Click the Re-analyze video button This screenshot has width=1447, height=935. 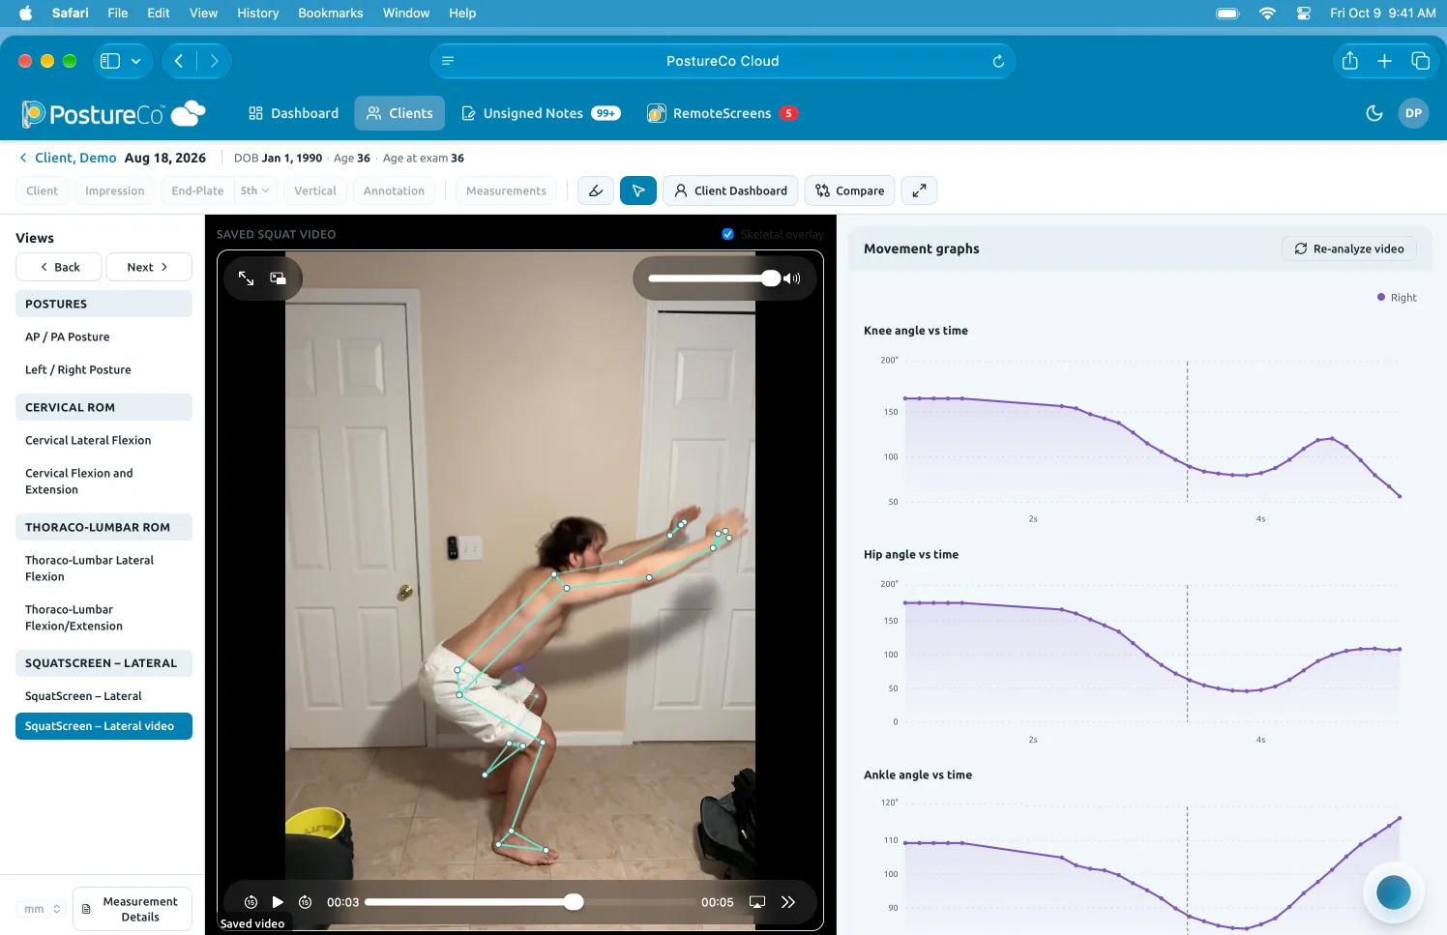point(1349,248)
